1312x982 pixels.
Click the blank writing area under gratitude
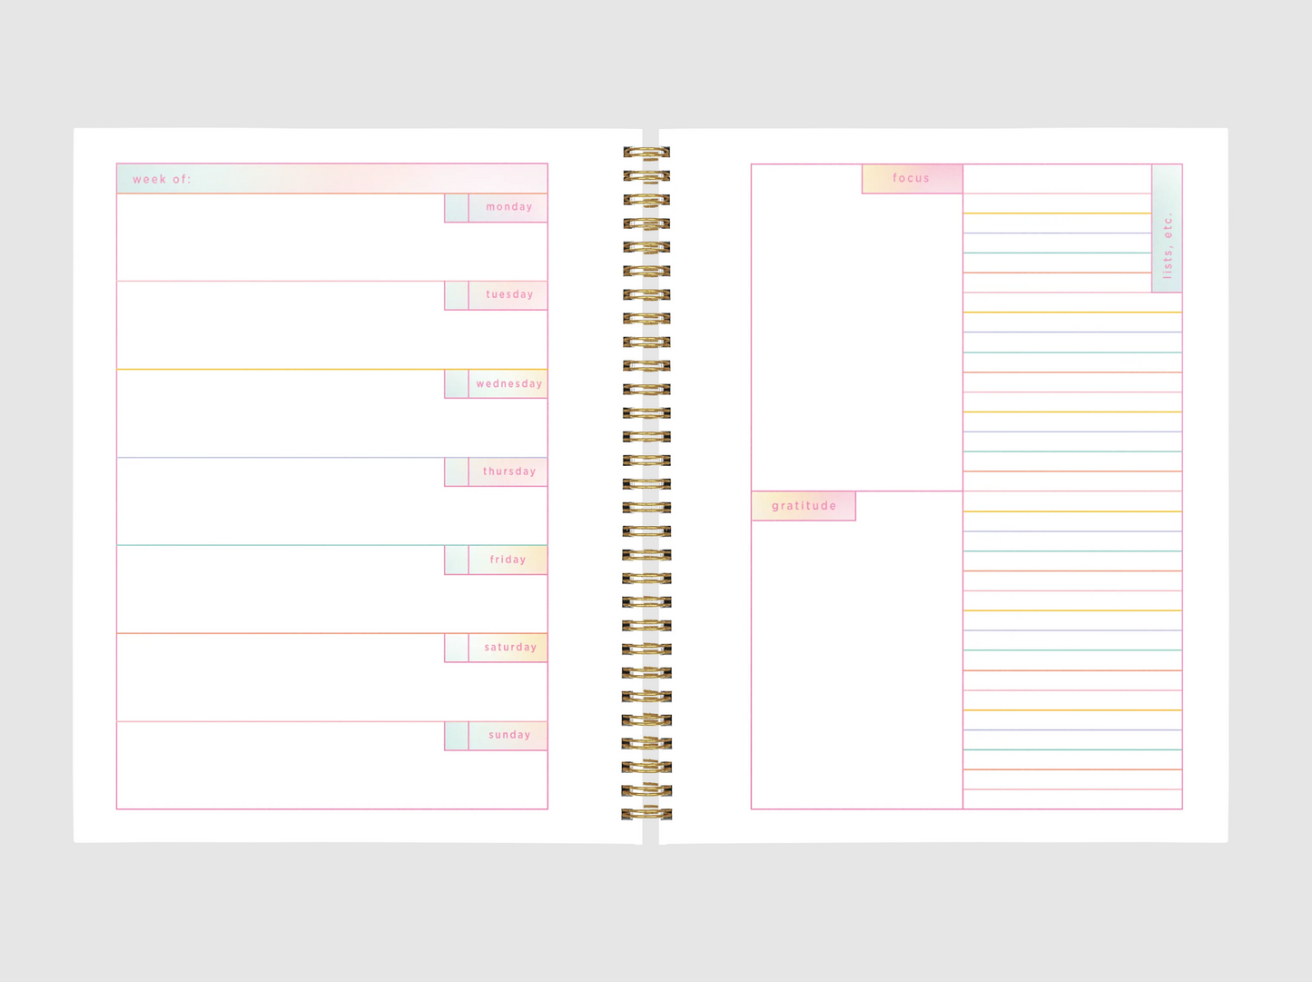pyautogui.click(x=856, y=663)
